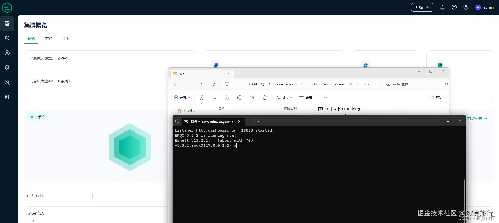
Task: Open the settings gear in header
Action: (466, 7)
